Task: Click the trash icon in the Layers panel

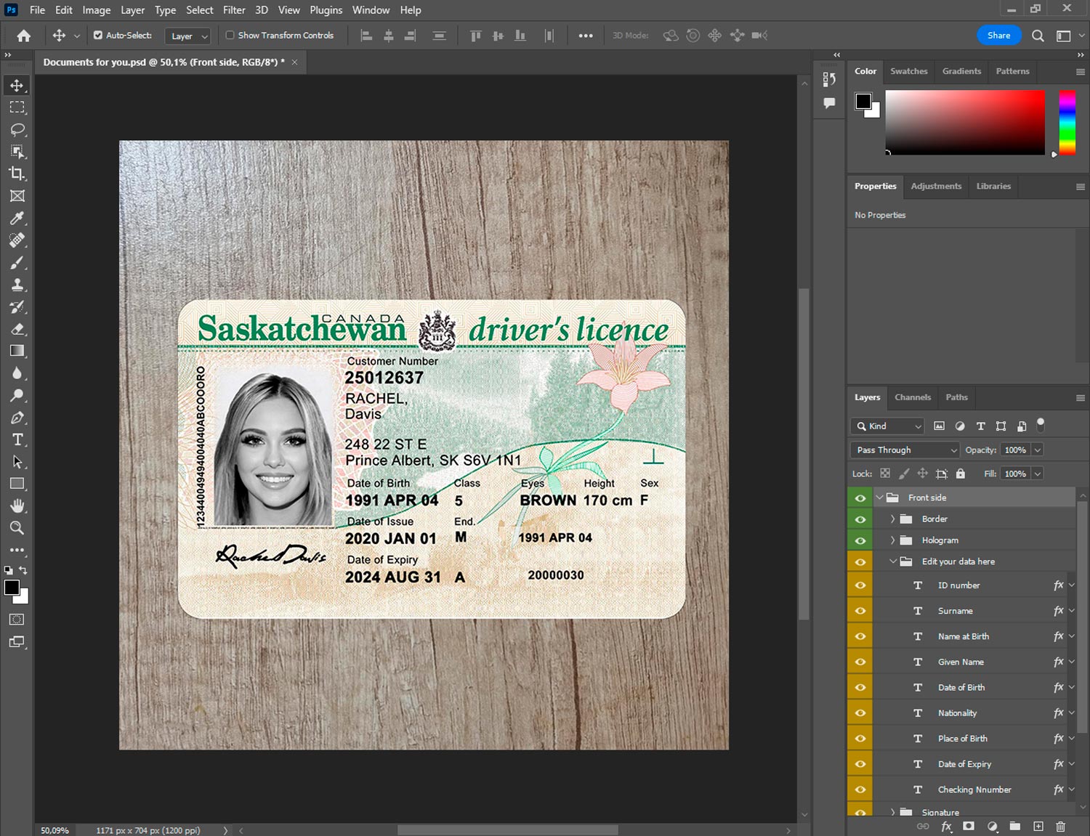Action: tap(1060, 827)
